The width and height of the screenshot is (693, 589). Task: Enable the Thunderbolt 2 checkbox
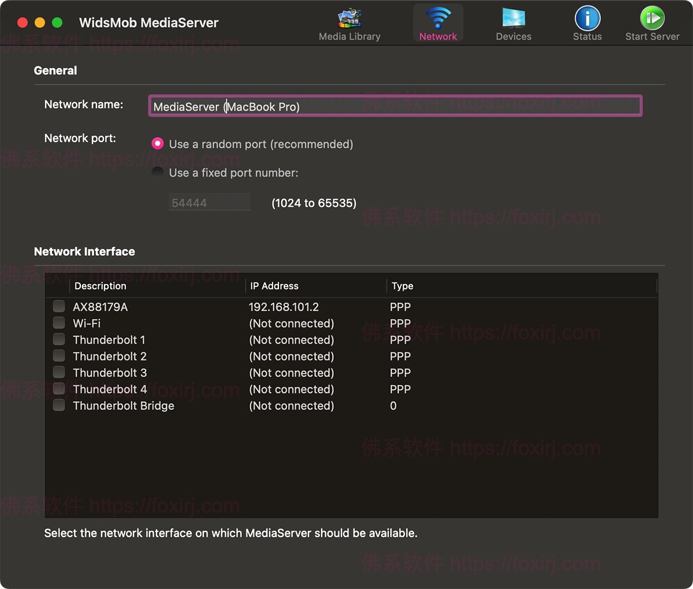[x=59, y=356]
